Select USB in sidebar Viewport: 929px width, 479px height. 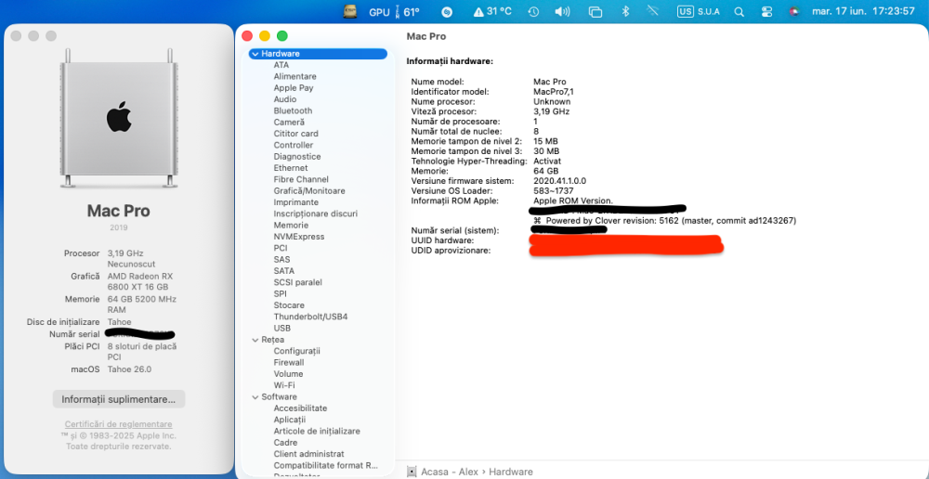[282, 328]
